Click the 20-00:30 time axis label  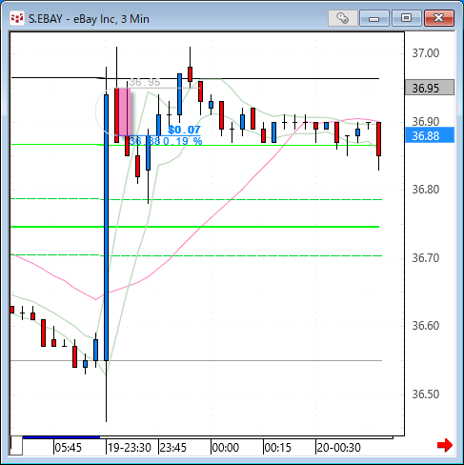(x=338, y=448)
